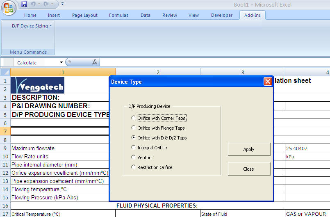This screenshot has width=330, height=217.
Task: Open Customize Quick Access Toolbar dropdown
Action: click(x=62, y=4)
